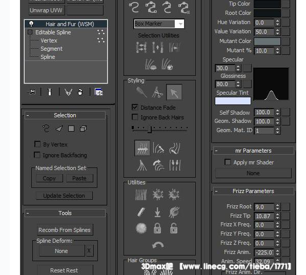Open the Mutant Color swatch
Image resolution: width=306 pixels, height=275 pixels.
267,41
